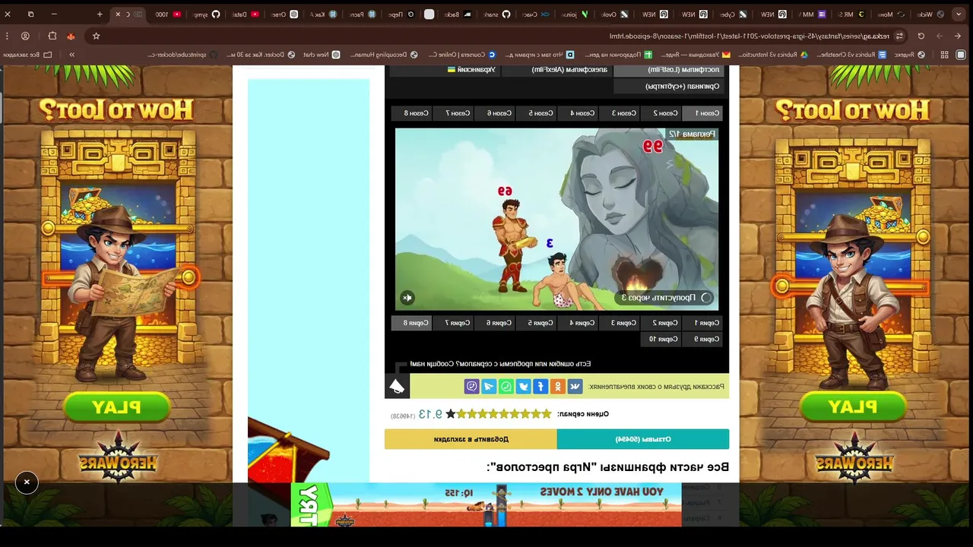
Task: Open the 'Decoupling Human...' bookmark
Action: click(385, 55)
